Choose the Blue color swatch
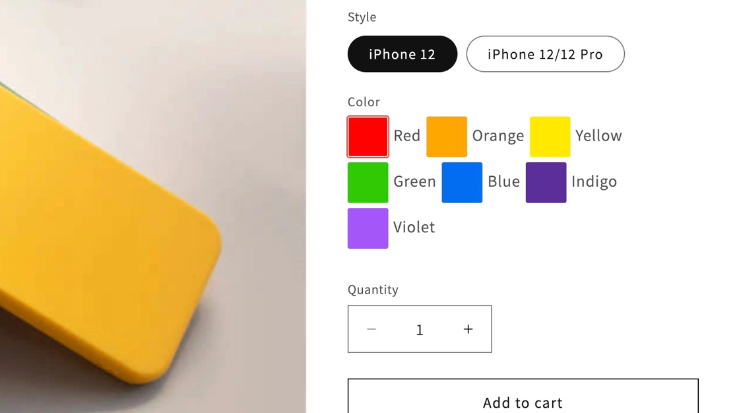Viewport: 739px width, 413px height. click(461, 183)
